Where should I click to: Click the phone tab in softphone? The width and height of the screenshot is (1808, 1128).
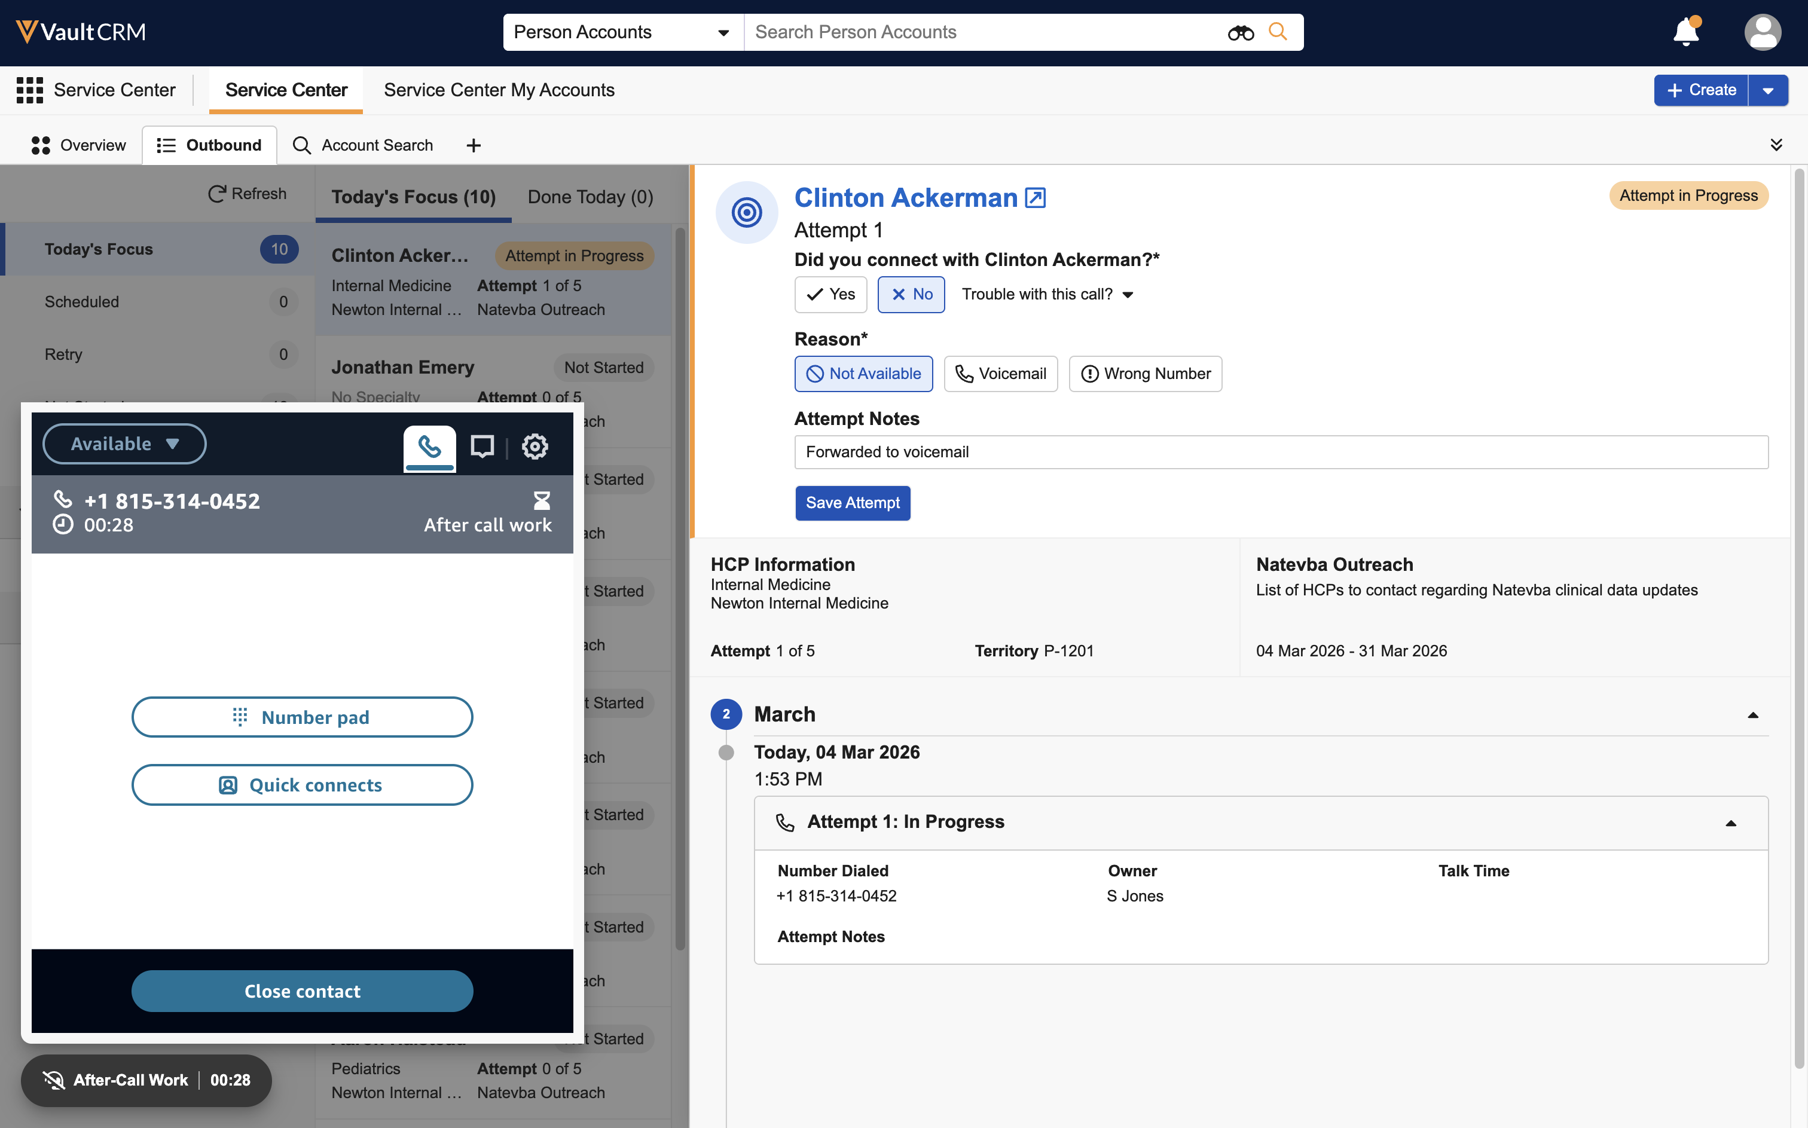pos(429,446)
